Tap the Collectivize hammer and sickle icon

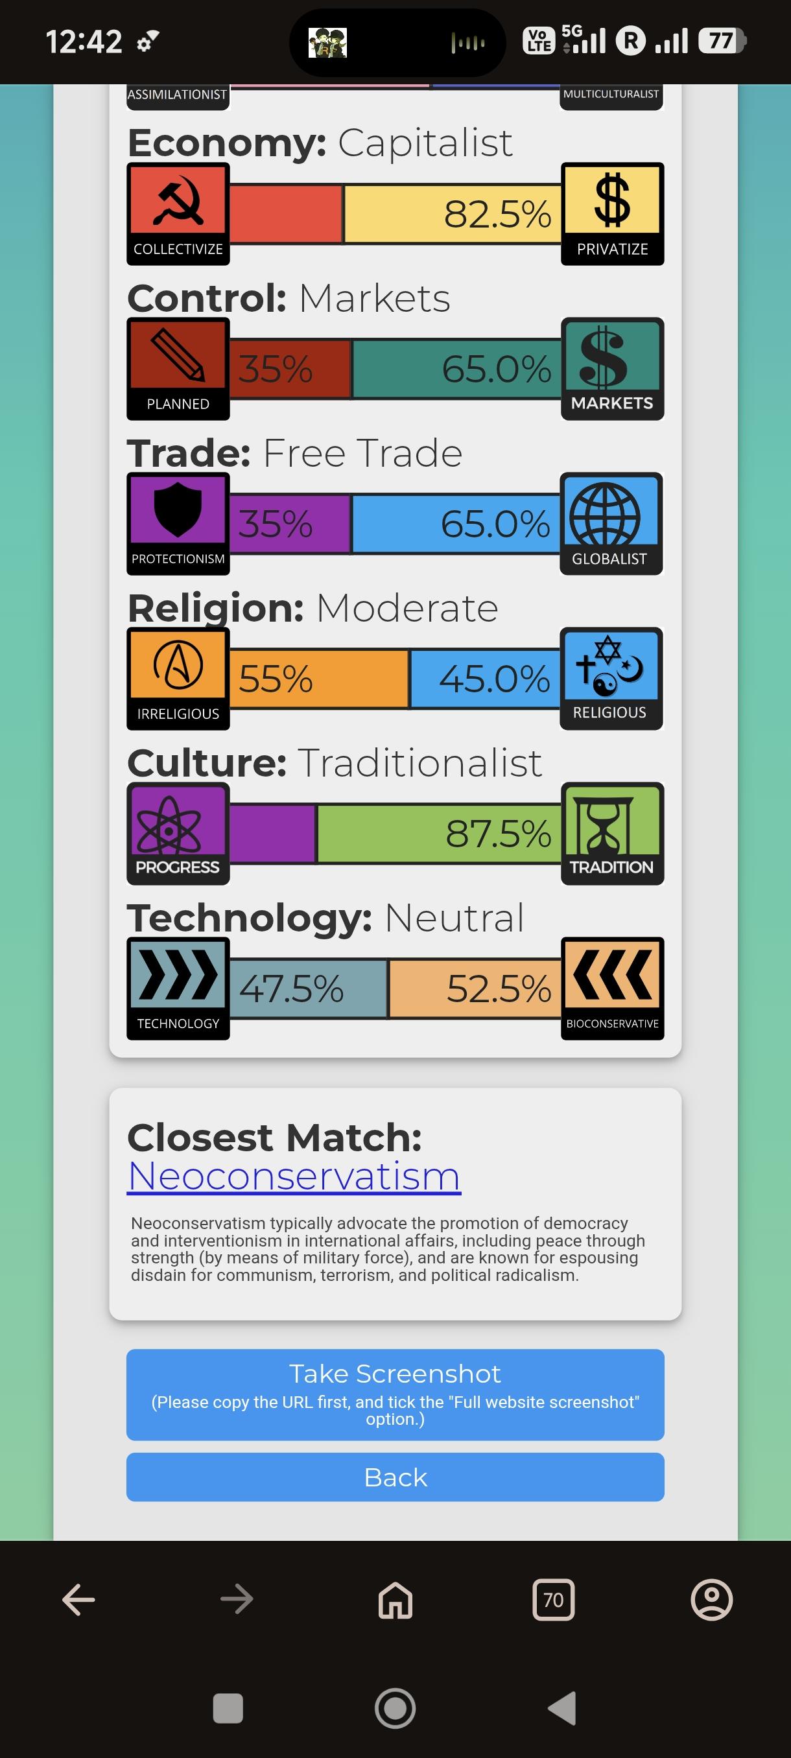click(178, 201)
